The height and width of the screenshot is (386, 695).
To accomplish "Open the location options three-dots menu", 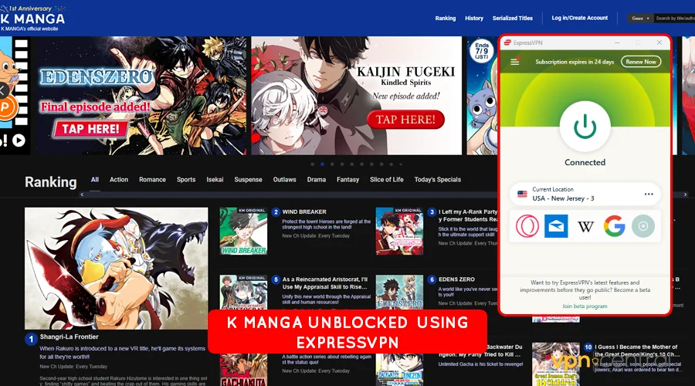I will click(x=649, y=194).
